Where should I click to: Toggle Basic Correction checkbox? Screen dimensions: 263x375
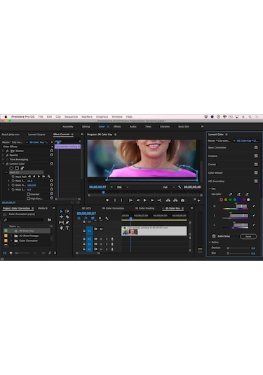point(256,148)
